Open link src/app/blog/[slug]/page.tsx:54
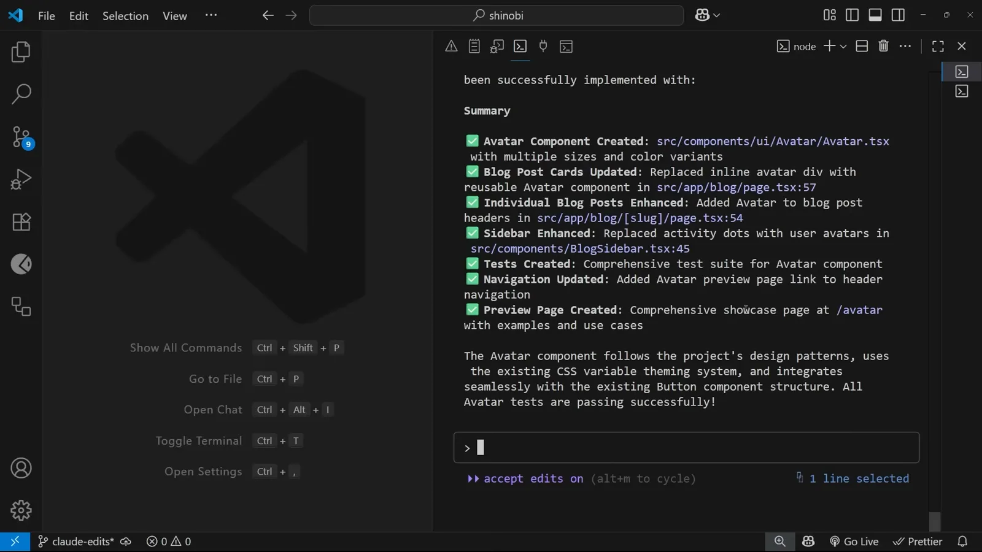 640,218
